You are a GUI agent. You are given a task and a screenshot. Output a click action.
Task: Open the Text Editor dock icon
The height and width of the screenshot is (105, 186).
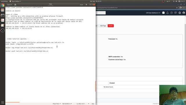[3, 25]
